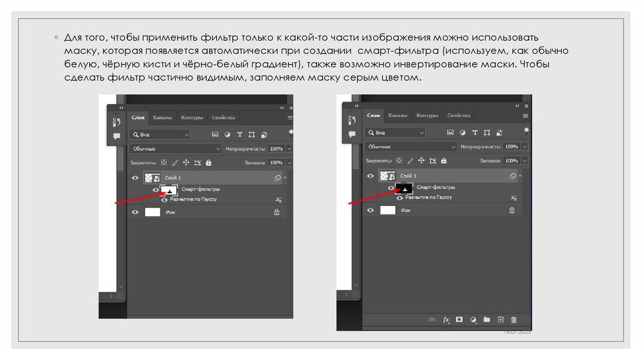
Task: Hide Слой 1 layer in right panel
Action: tap(371, 176)
